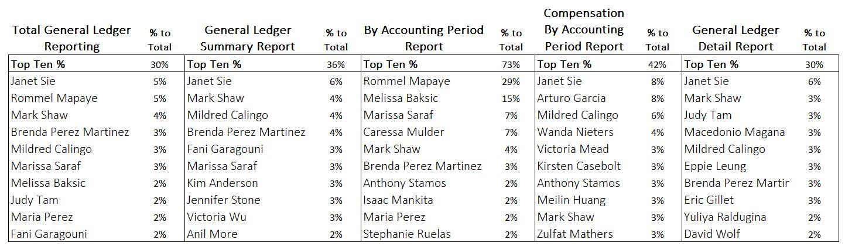Select the Isaac Mankita cell
Screen dimensions: 845x249
coord(398,200)
